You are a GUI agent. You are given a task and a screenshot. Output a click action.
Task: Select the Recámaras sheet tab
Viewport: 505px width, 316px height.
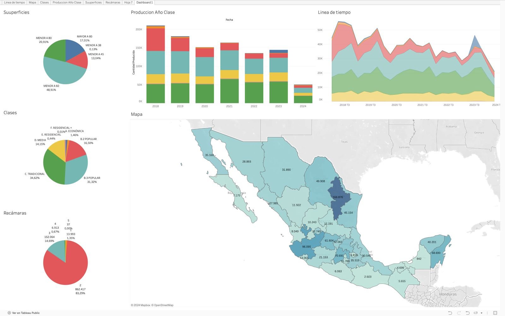[x=113, y=2]
